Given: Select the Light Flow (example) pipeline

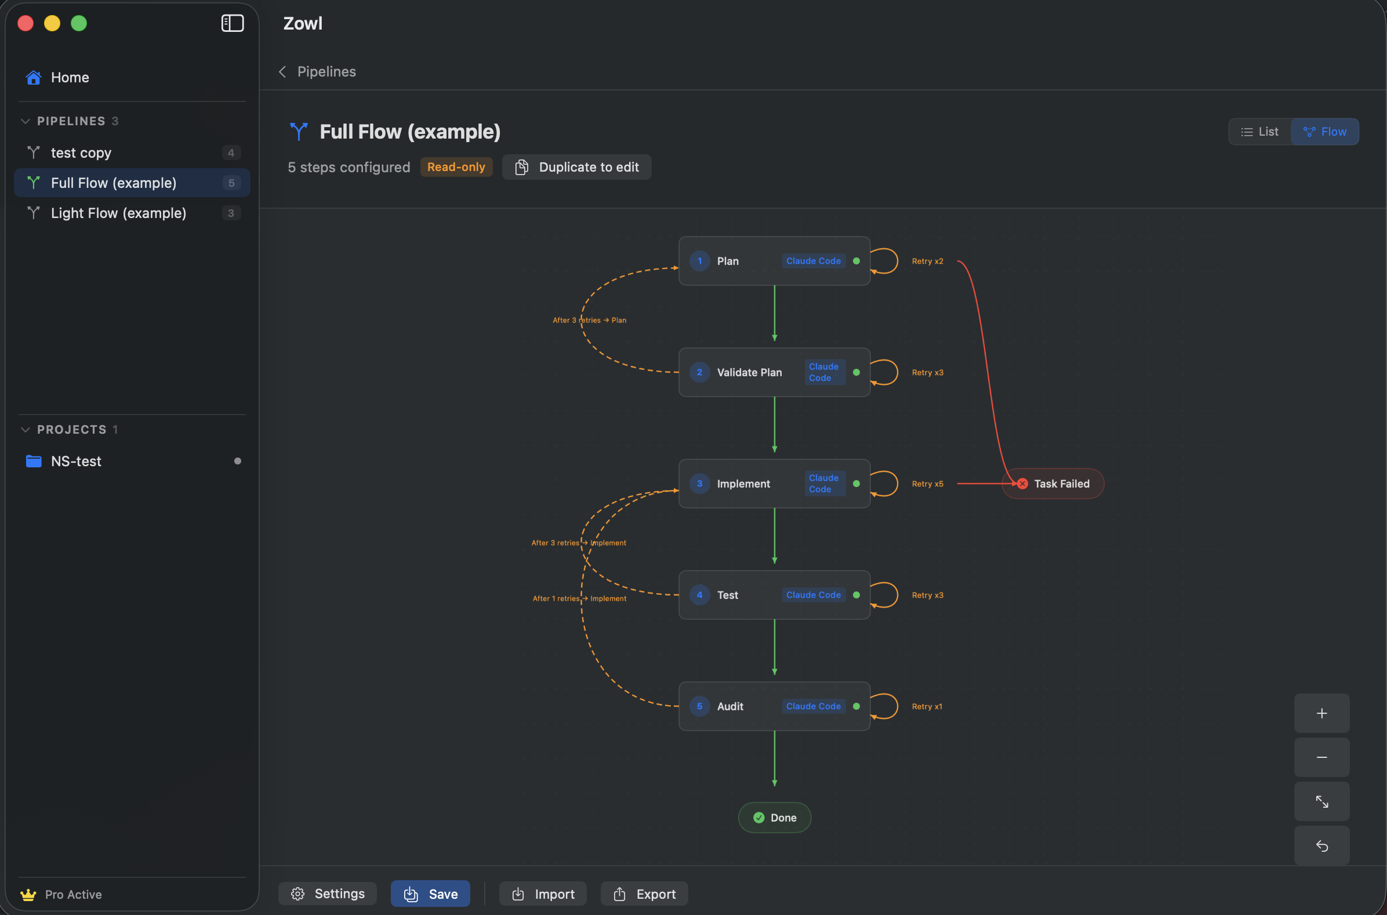Looking at the screenshot, I should pyautogui.click(x=119, y=213).
